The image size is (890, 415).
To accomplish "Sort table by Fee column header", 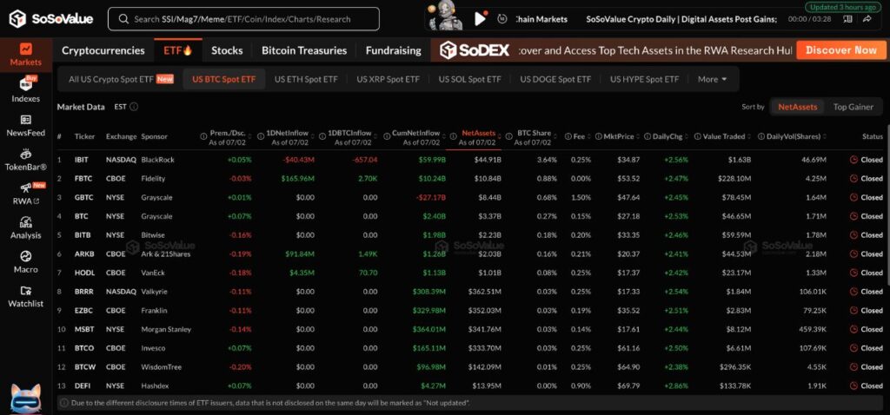I will tap(579, 136).
